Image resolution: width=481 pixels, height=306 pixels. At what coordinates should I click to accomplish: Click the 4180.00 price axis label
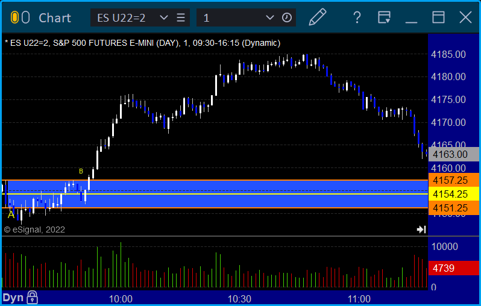coord(448,76)
